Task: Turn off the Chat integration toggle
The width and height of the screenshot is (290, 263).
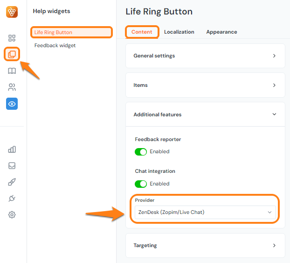Action: pos(141,184)
